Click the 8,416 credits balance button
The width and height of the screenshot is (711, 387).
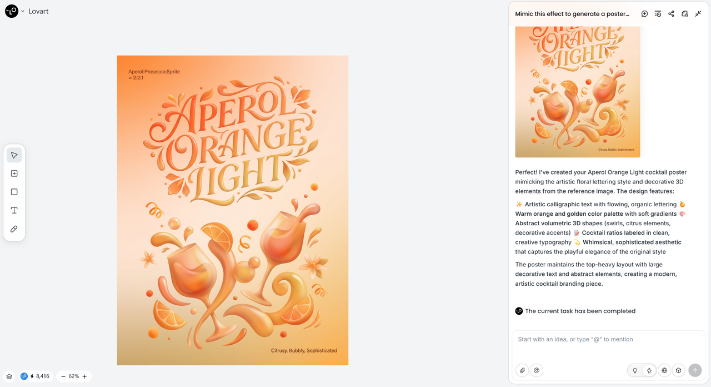[35, 376]
